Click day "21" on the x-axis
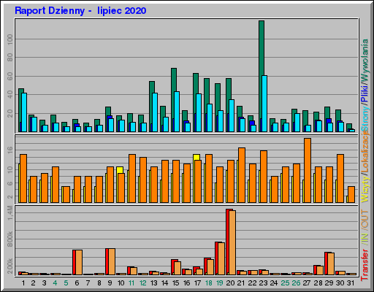The width and height of the screenshot is (374, 292). point(241,283)
